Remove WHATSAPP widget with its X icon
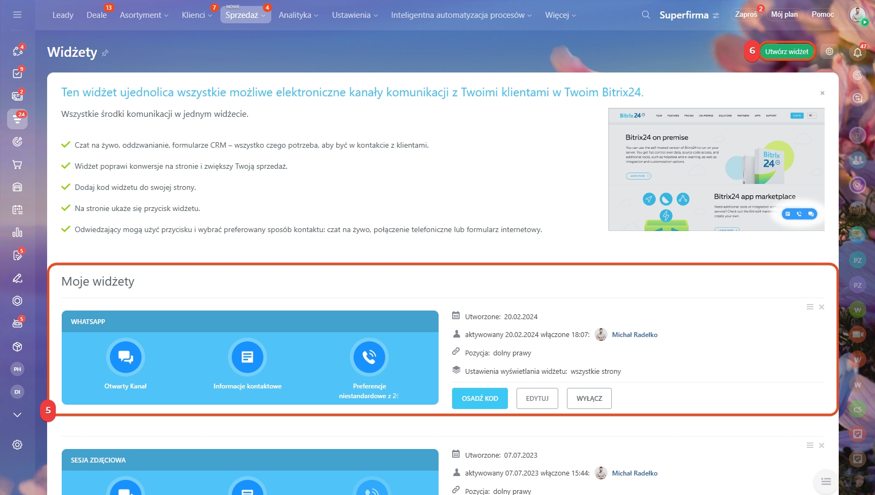This screenshot has height=495, width=875. pyautogui.click(x=822, y=307)
